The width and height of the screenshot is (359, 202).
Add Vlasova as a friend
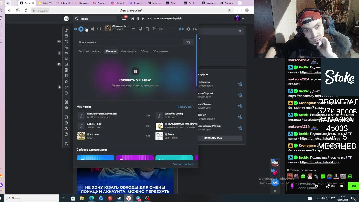coord(240,84)
